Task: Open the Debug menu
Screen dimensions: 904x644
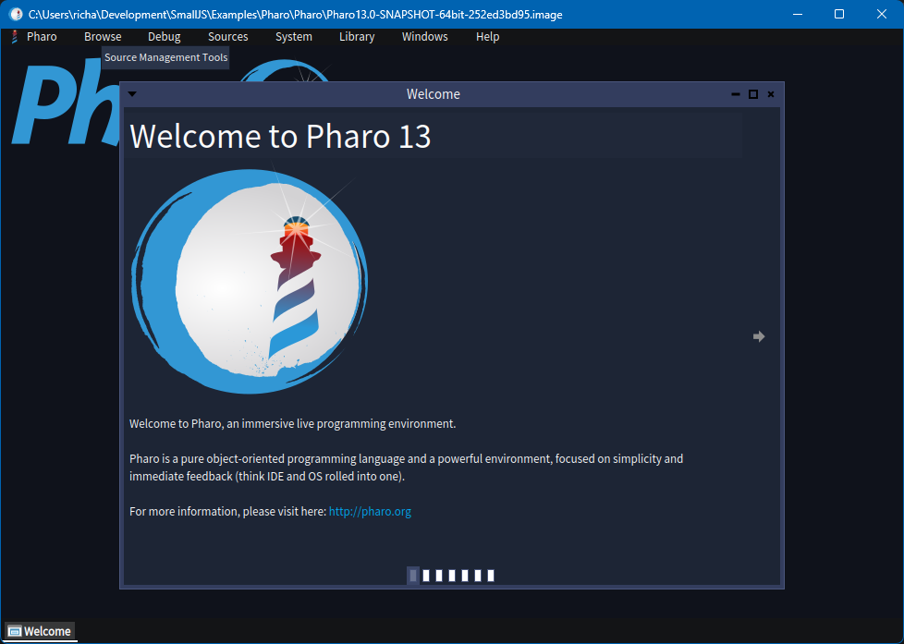Action: pos(165,37)
